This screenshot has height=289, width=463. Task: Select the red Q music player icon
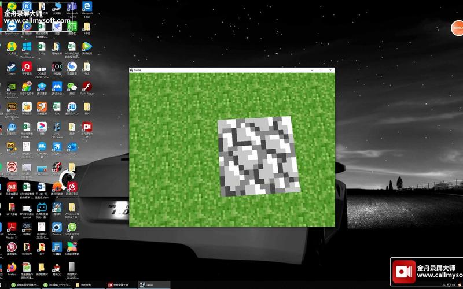click(x=27, y=66)
